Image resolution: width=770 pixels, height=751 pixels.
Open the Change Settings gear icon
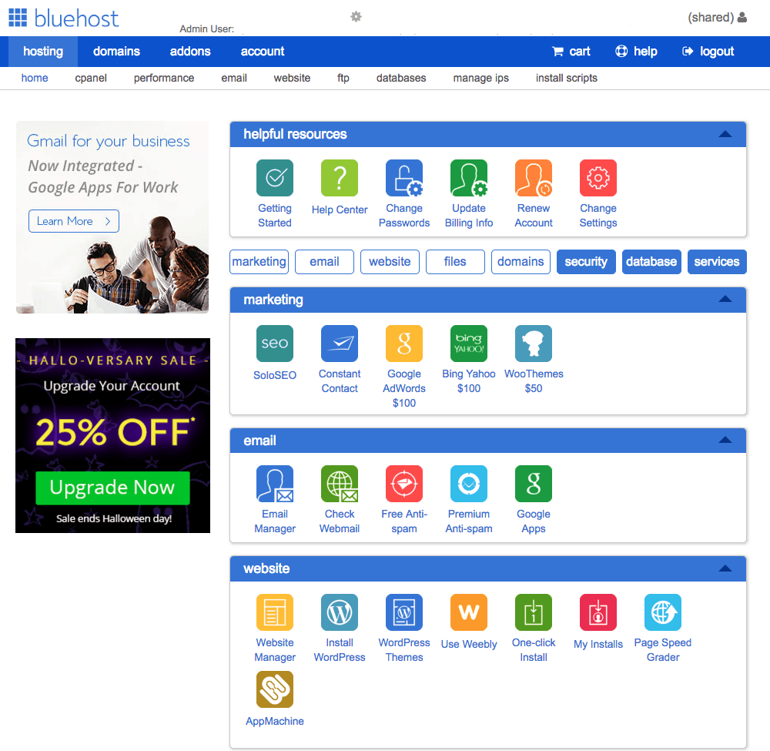point(598,178)
